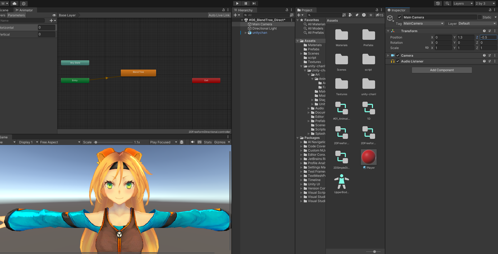Start Play mode with the play button

(237, 3)
